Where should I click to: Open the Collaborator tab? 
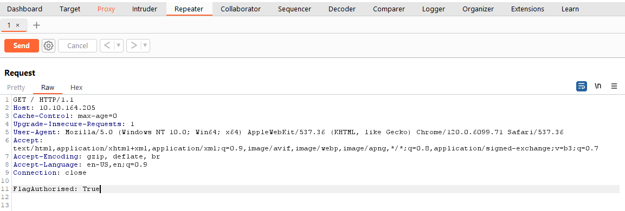241,9
